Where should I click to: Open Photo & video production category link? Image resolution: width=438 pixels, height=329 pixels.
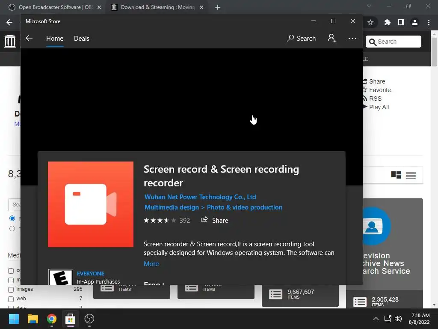tap(244, 207)
